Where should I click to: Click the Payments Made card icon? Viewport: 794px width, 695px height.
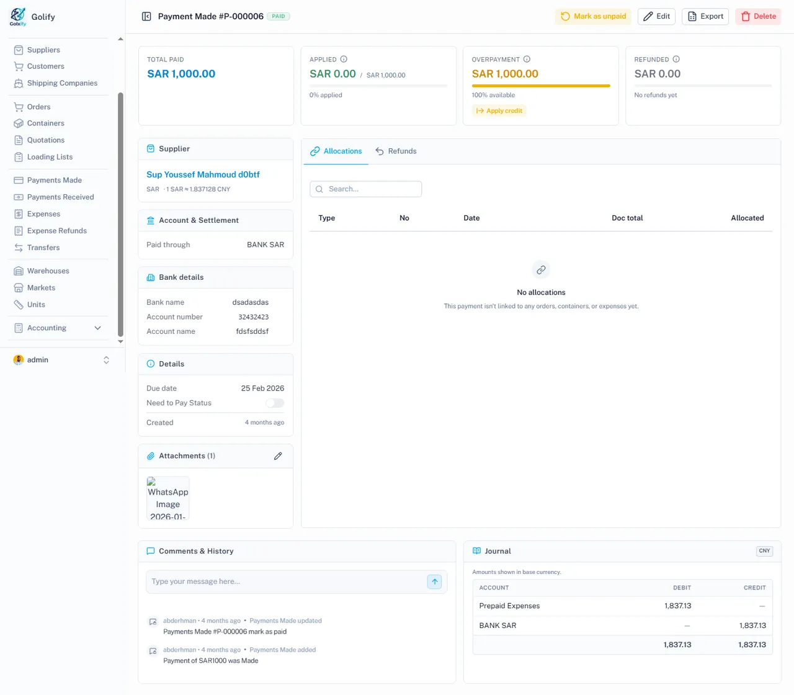click(x=19, y=181)
